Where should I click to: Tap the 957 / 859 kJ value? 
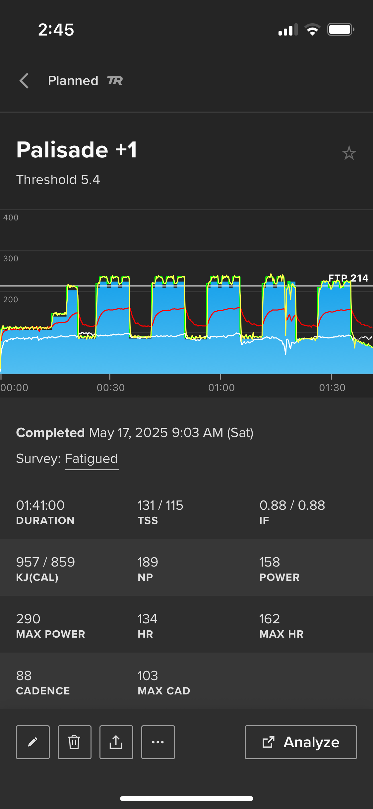click(45, 562)
